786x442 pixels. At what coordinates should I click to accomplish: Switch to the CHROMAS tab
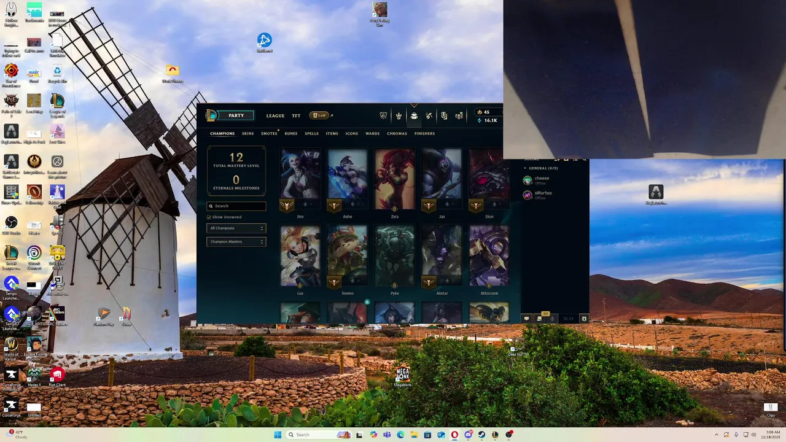coord(397,133)
